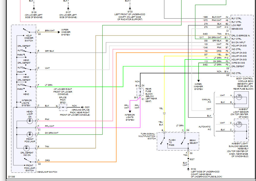Click 'DK GRN/WHT' label at headlamp switch
This screenshot has width=256, height=181.
coord(52,133)
